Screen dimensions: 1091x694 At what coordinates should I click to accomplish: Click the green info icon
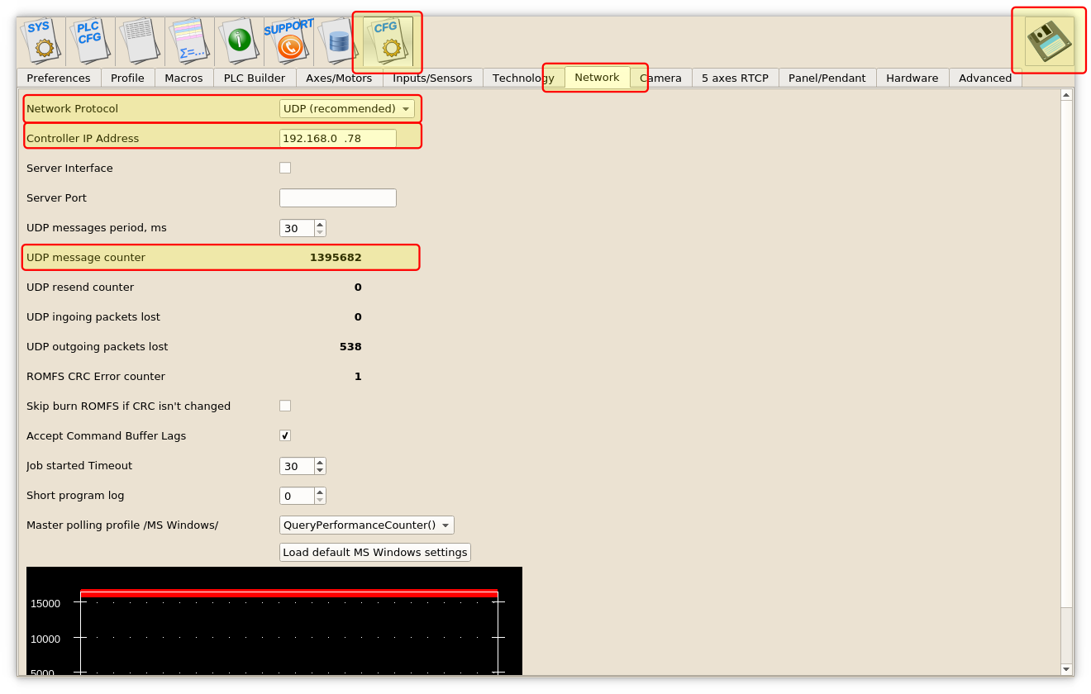coord(239,40)
